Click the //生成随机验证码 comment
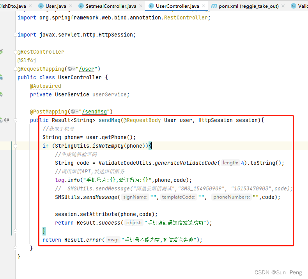308x279 pixels. [76, 154]
